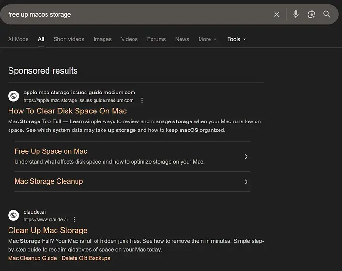Open Google Lens image search icon
This screenshot has width=342, height=271.
[x=311, y=14]
